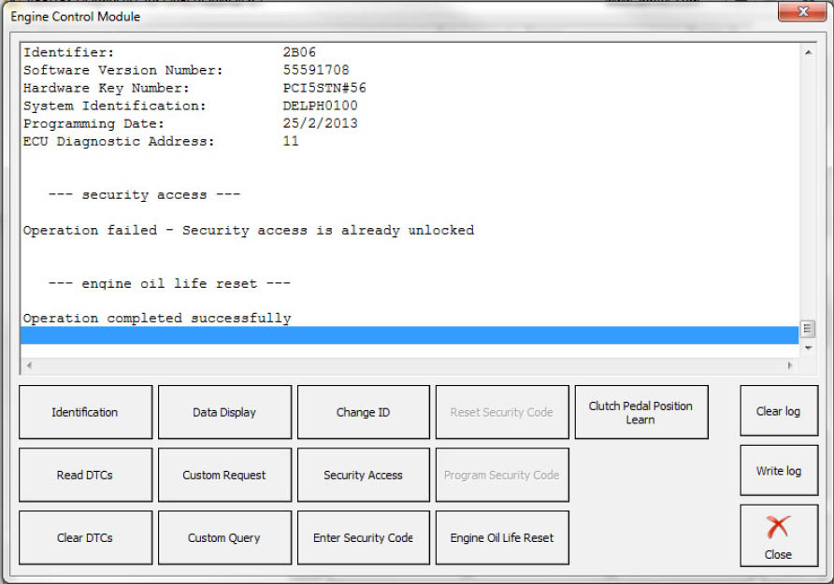Close the dialog using red X icon button
834x584 pixels.
[x=778, y=535]
